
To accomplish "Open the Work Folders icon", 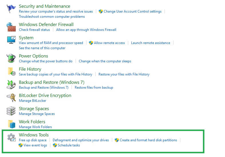I will coord(11,124).
